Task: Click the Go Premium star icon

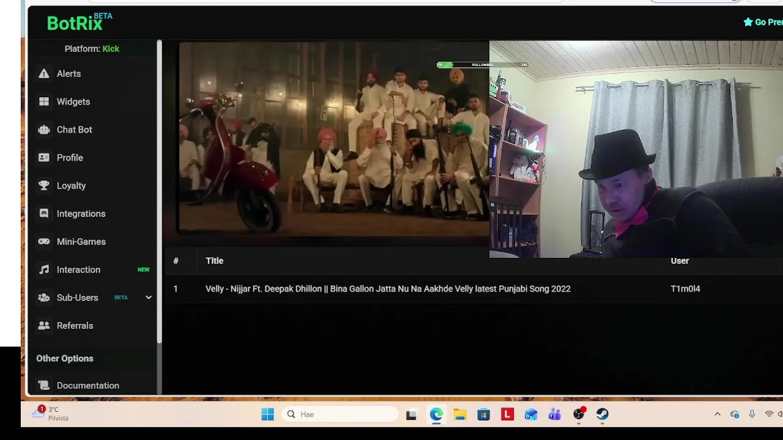Action: tap(748, 22)
